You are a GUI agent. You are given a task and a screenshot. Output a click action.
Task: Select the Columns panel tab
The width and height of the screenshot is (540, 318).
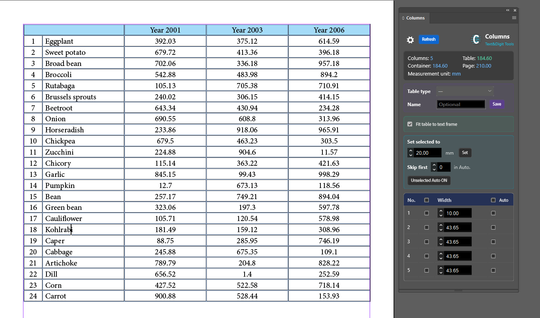[414, 18]
